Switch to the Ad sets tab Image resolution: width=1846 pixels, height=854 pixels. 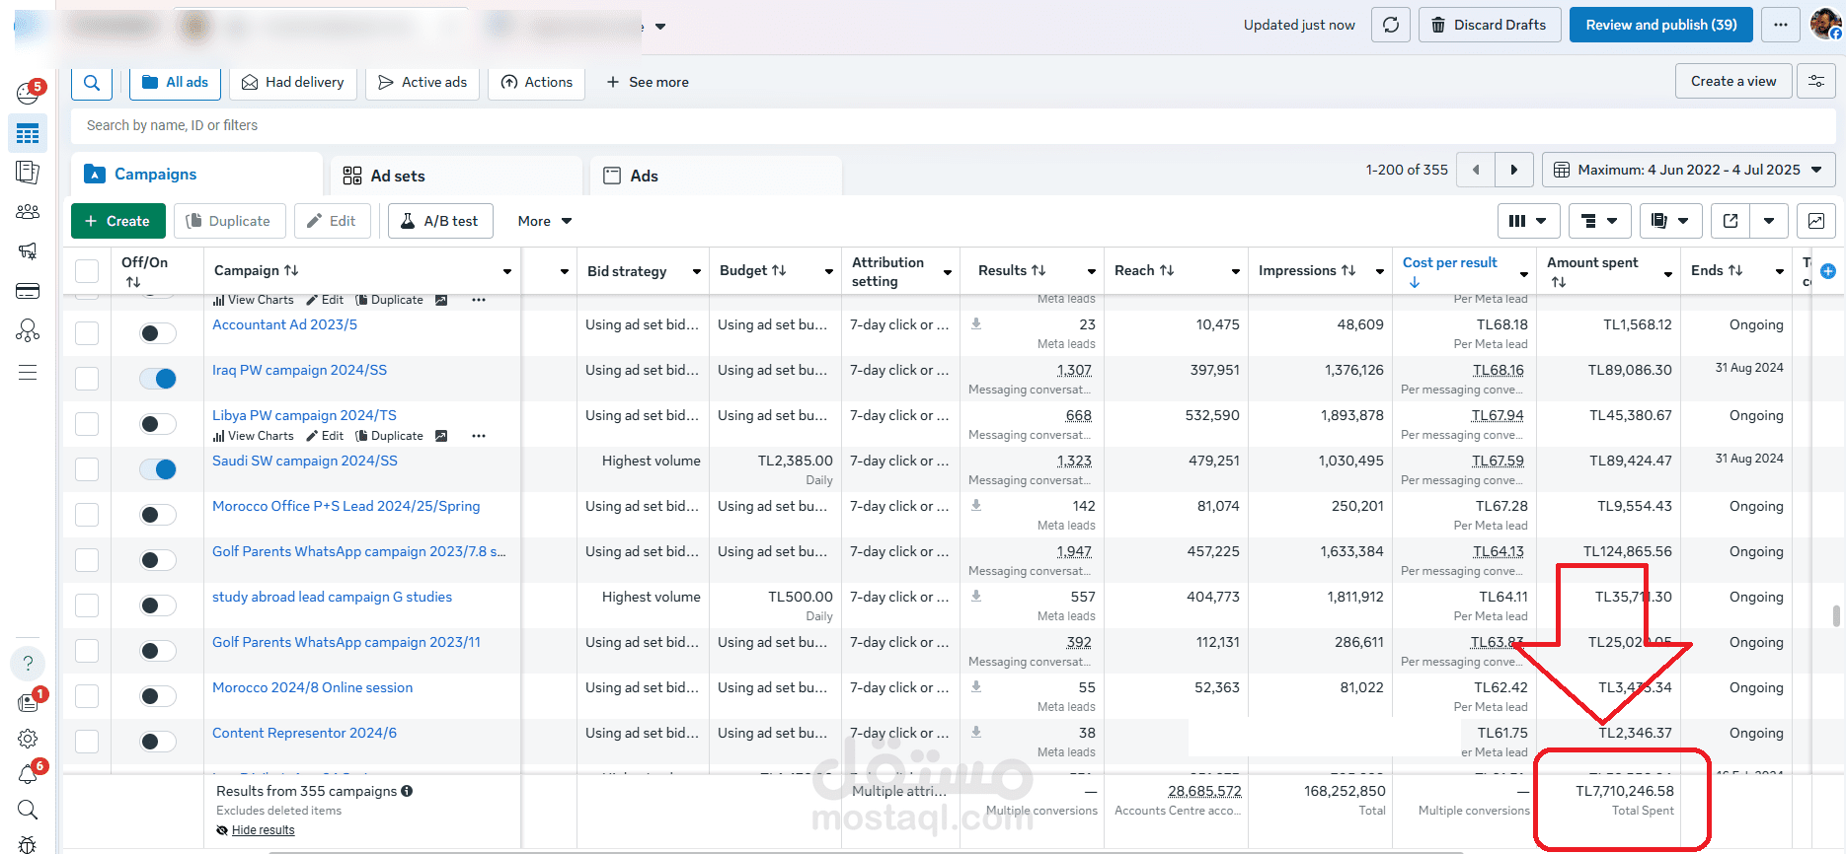coord(456,176)
